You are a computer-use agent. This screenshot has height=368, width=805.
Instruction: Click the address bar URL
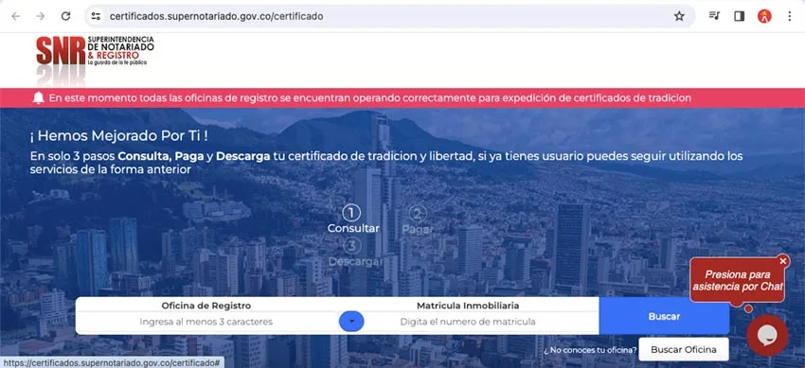point(217,16)
